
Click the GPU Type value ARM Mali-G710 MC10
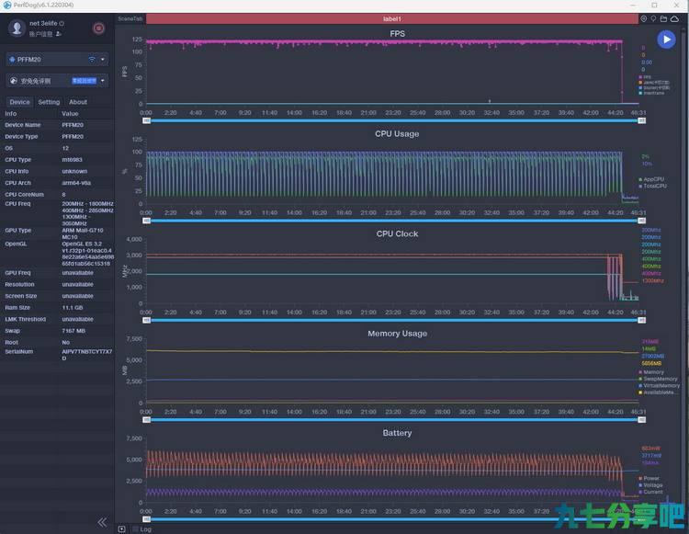[83, 233]
